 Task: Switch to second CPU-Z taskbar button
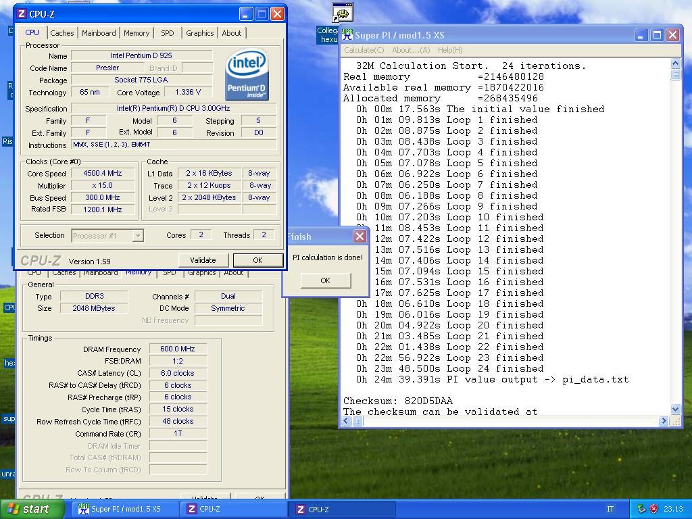[343, 509]
